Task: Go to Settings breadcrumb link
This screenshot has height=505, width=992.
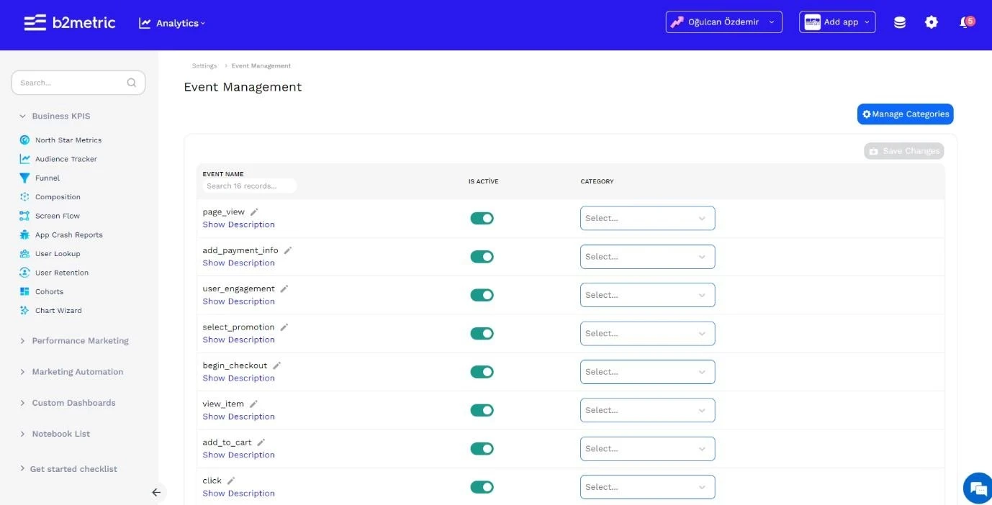Action: coord(204,65)
